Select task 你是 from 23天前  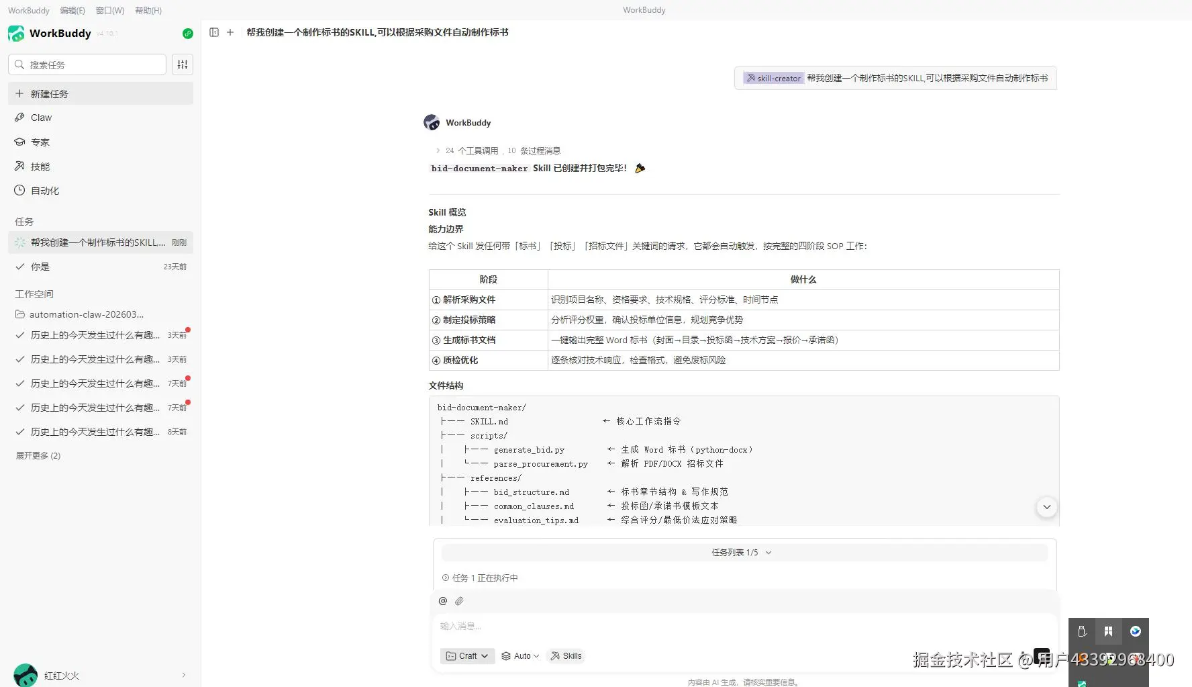101,267
